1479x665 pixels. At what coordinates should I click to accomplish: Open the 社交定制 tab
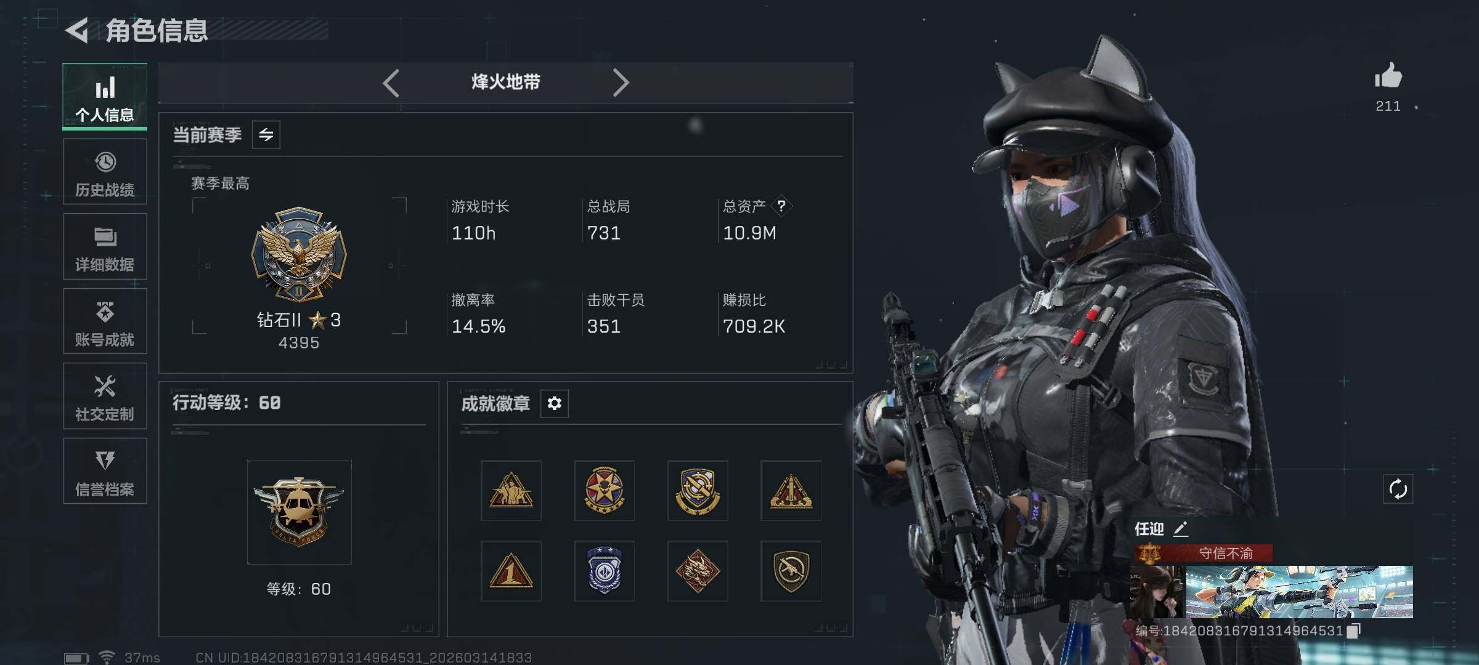click(x=105, y=396)
